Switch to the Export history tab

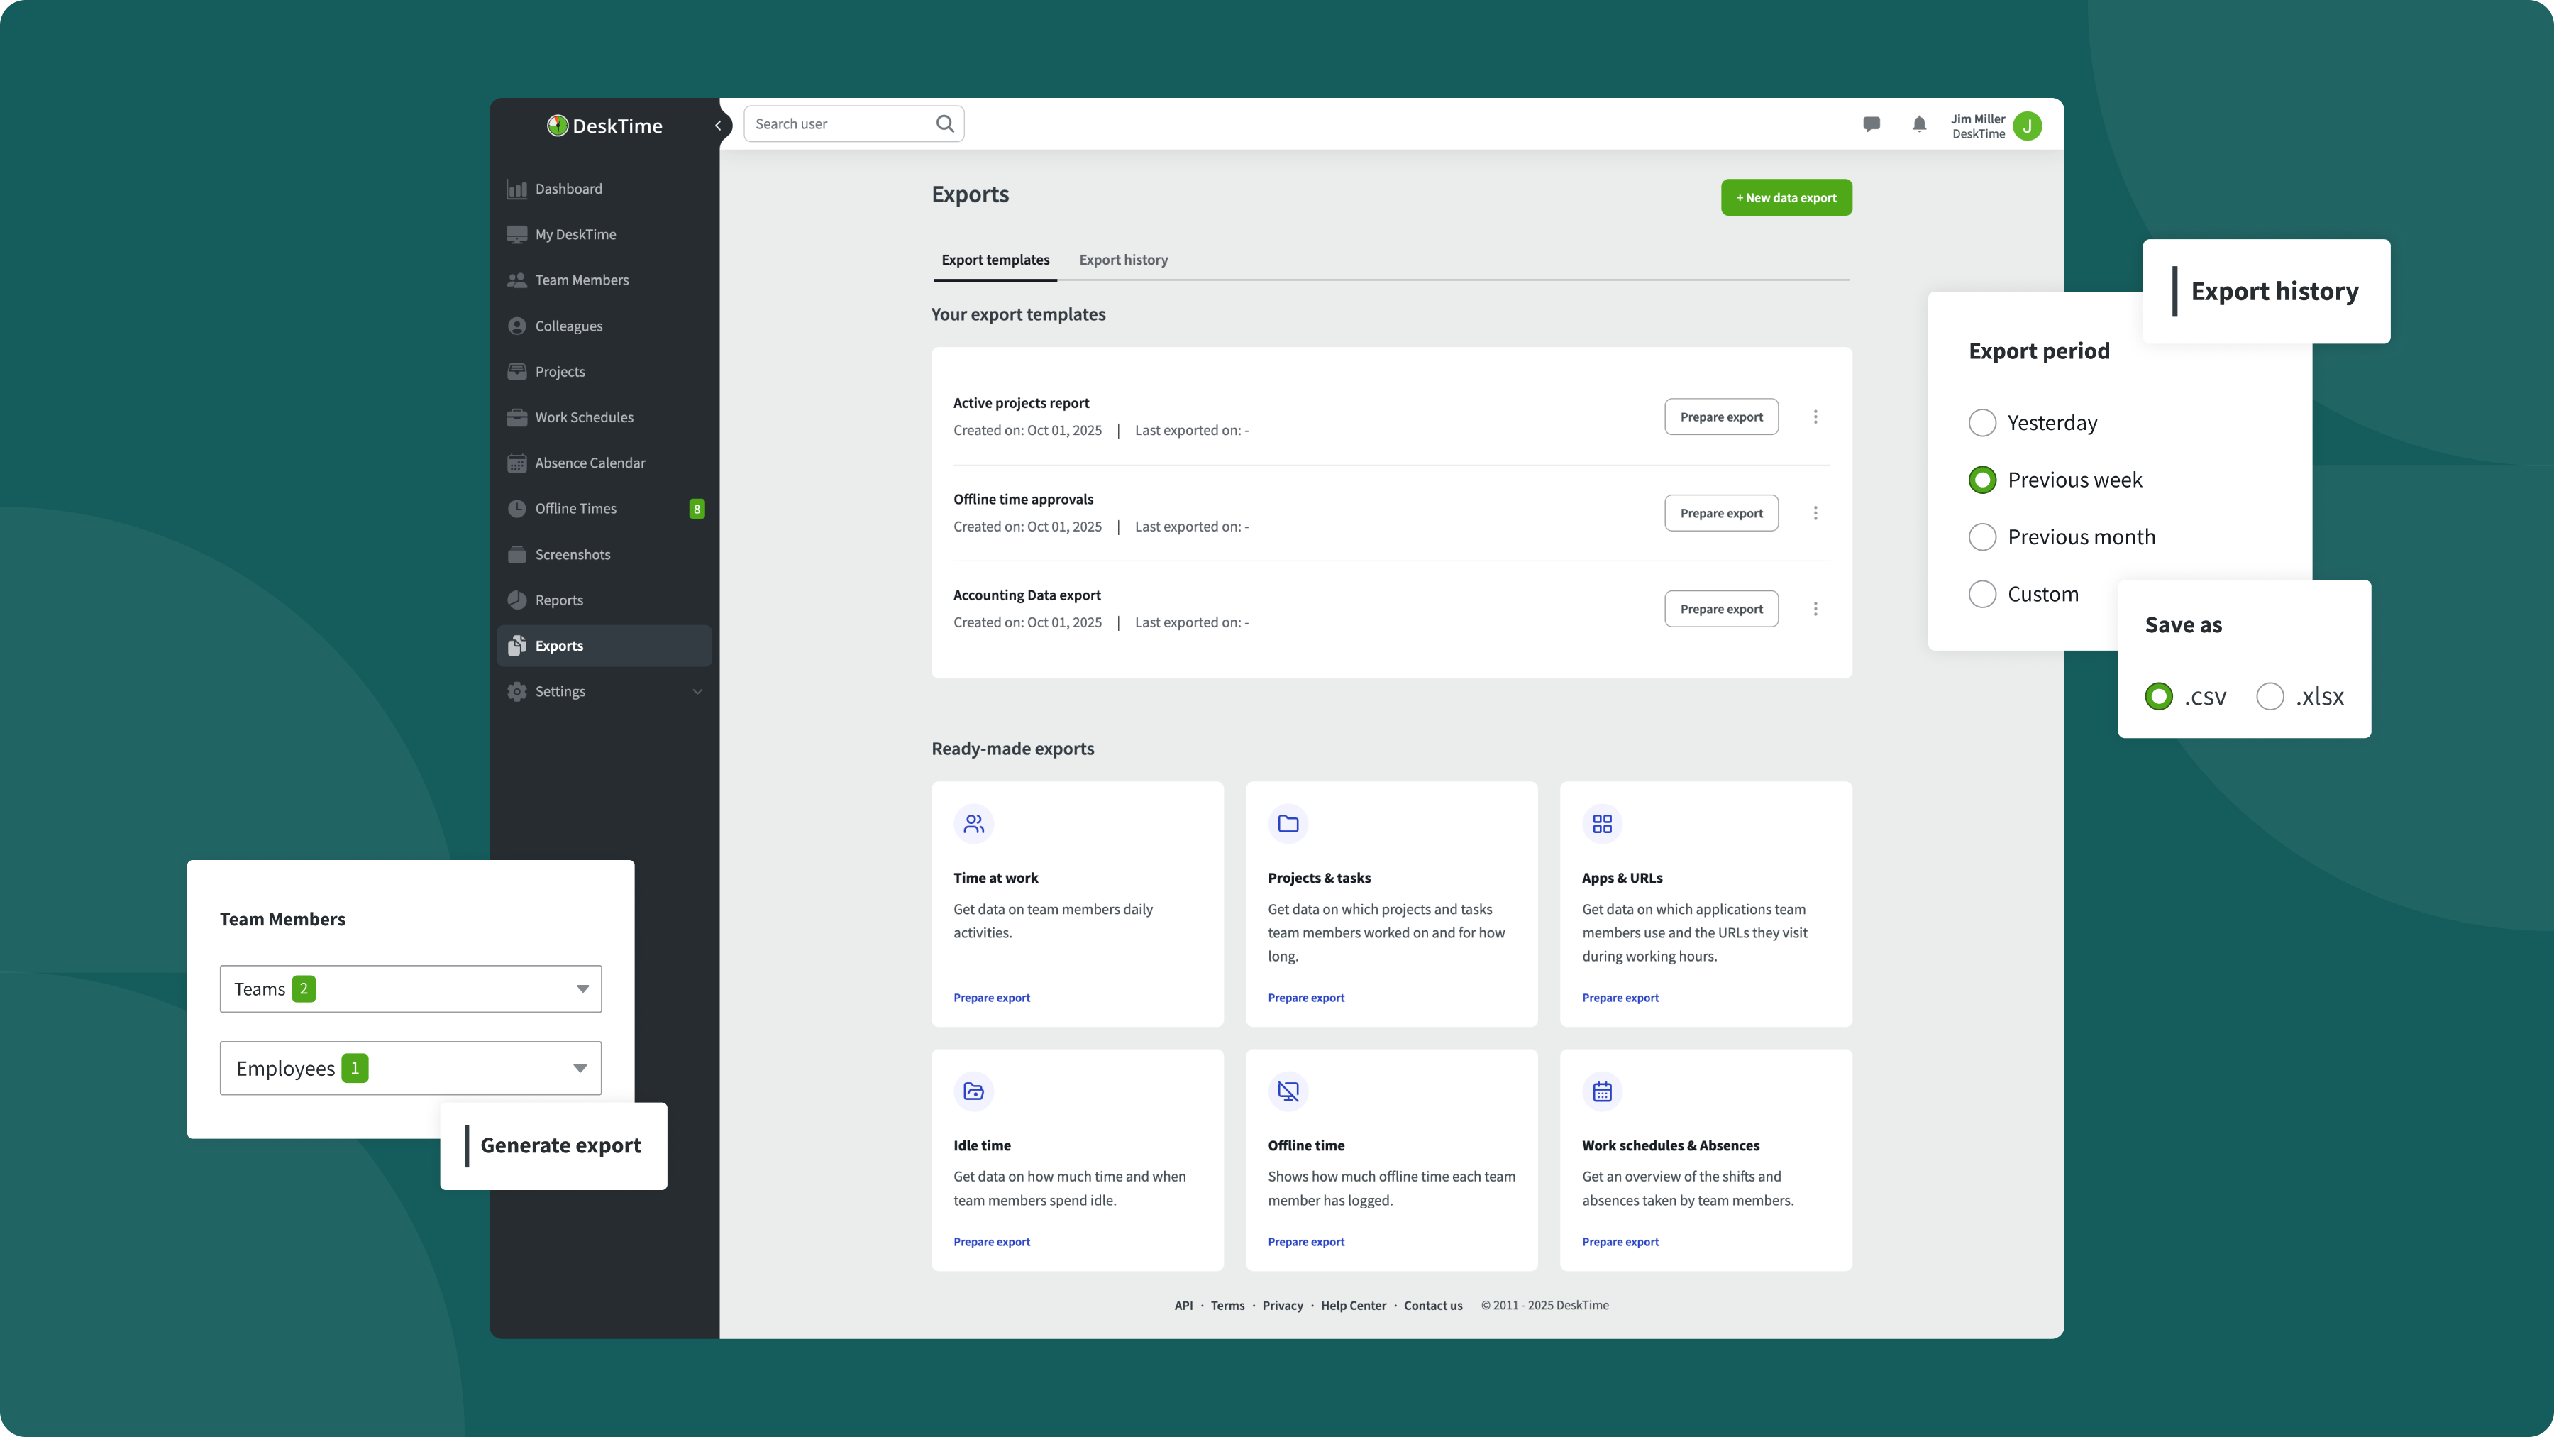(1122, 260)
